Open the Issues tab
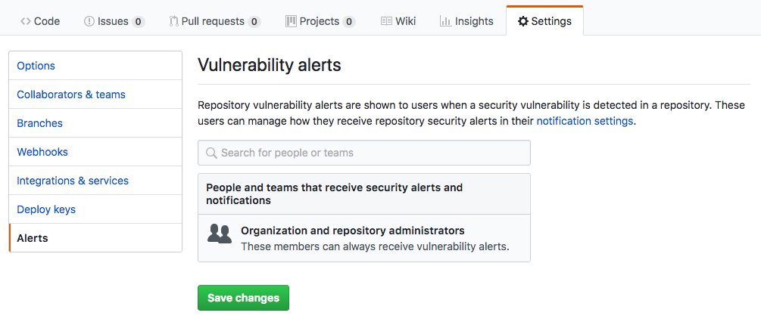Image resolution: width=761 pixels, height=322 pixels. pyautogui.click(x=114, y=21)
